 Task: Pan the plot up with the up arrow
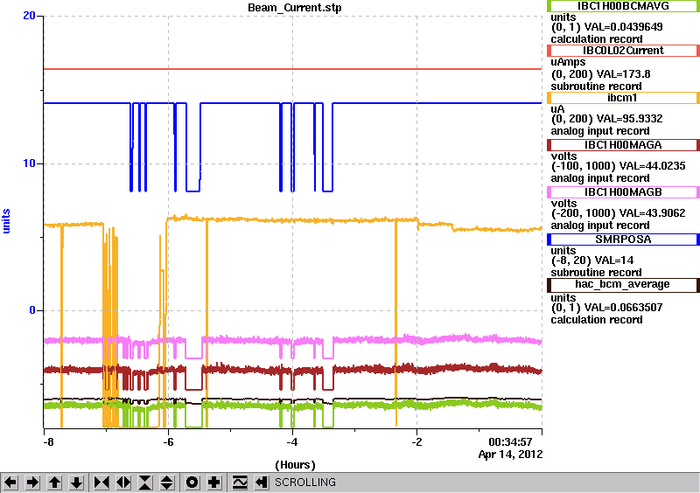tap(54, 483)
